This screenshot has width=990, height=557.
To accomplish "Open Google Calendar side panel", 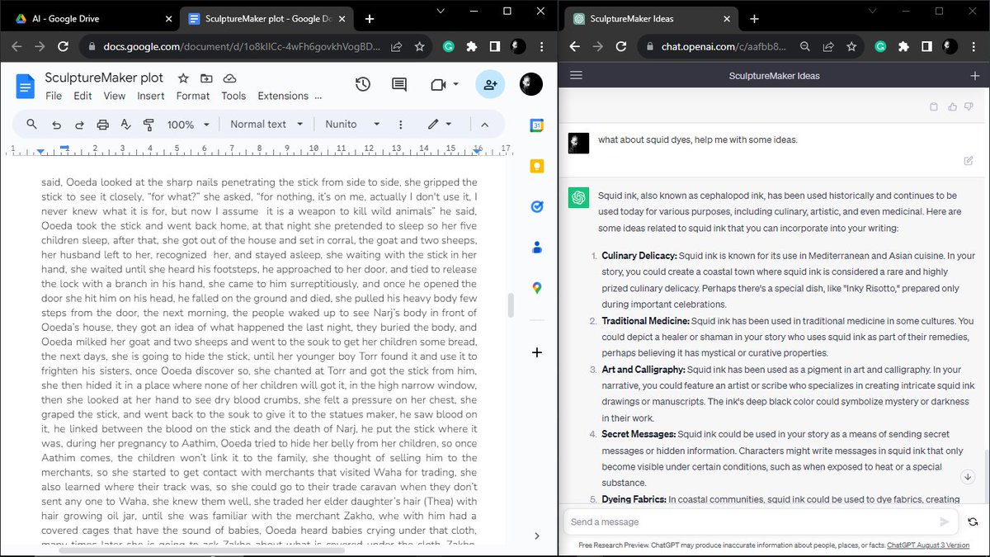I will click(537, 125).
